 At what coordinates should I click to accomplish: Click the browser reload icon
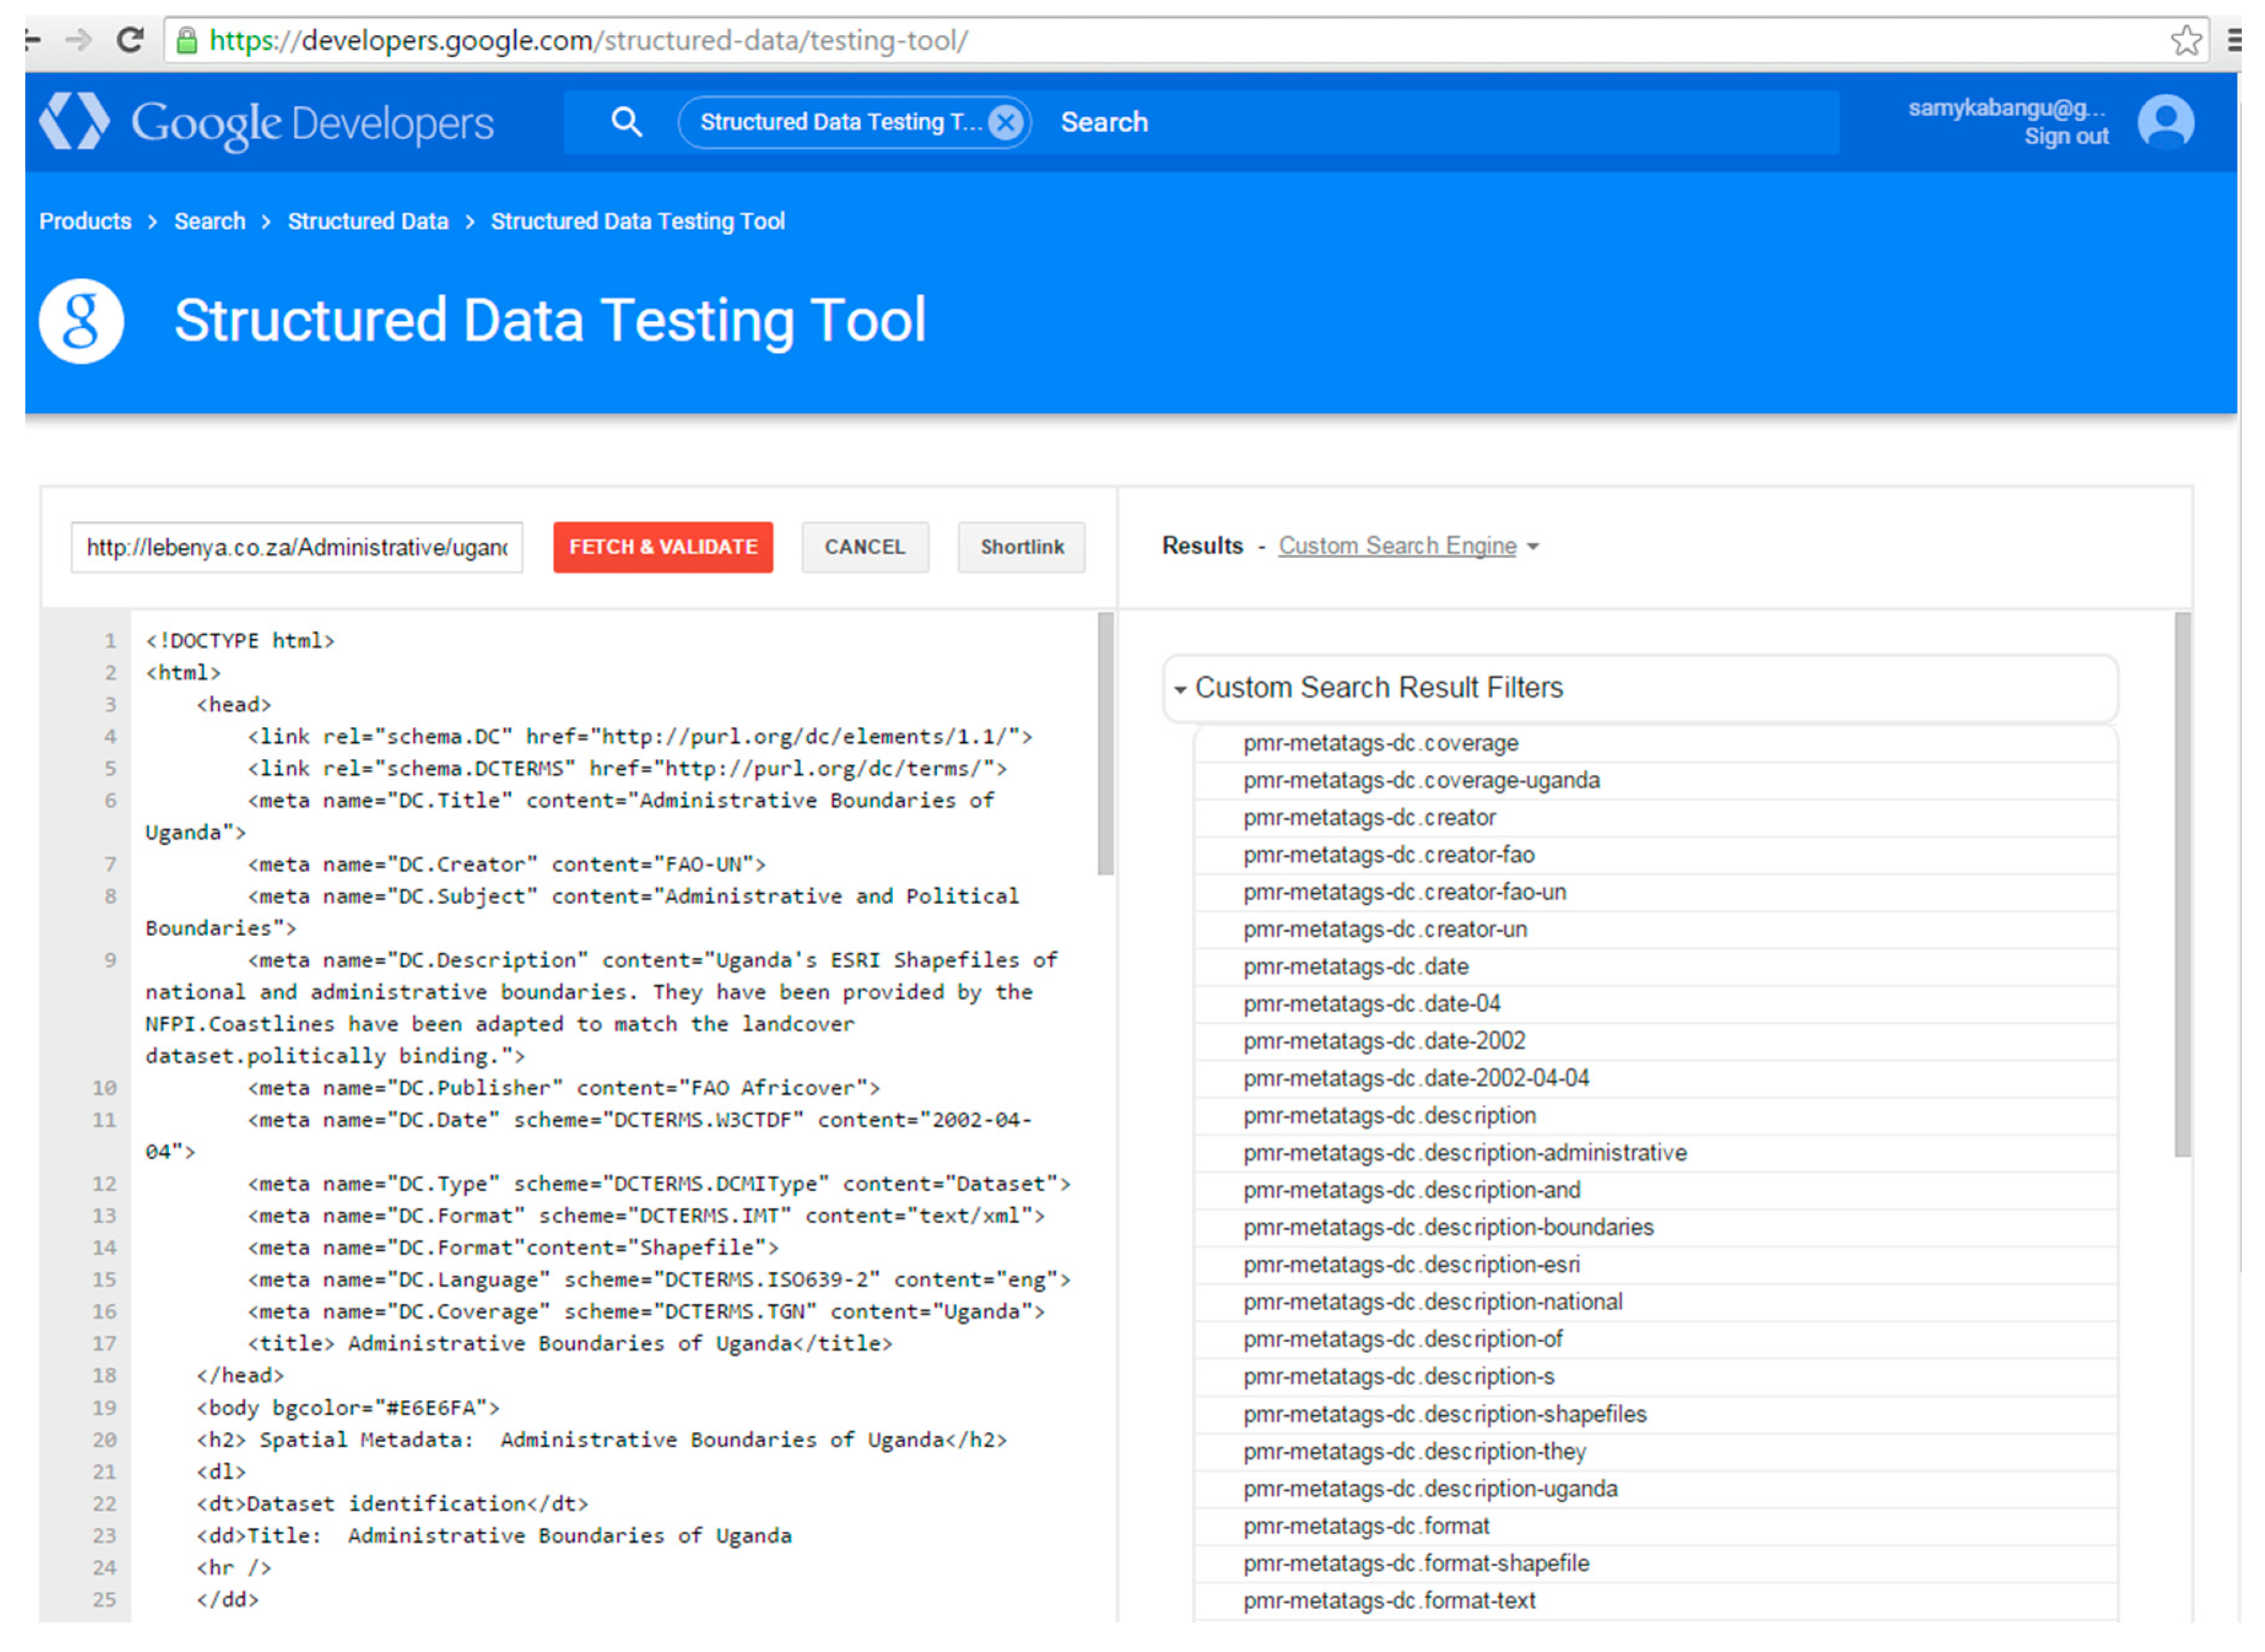click(129, 40)
